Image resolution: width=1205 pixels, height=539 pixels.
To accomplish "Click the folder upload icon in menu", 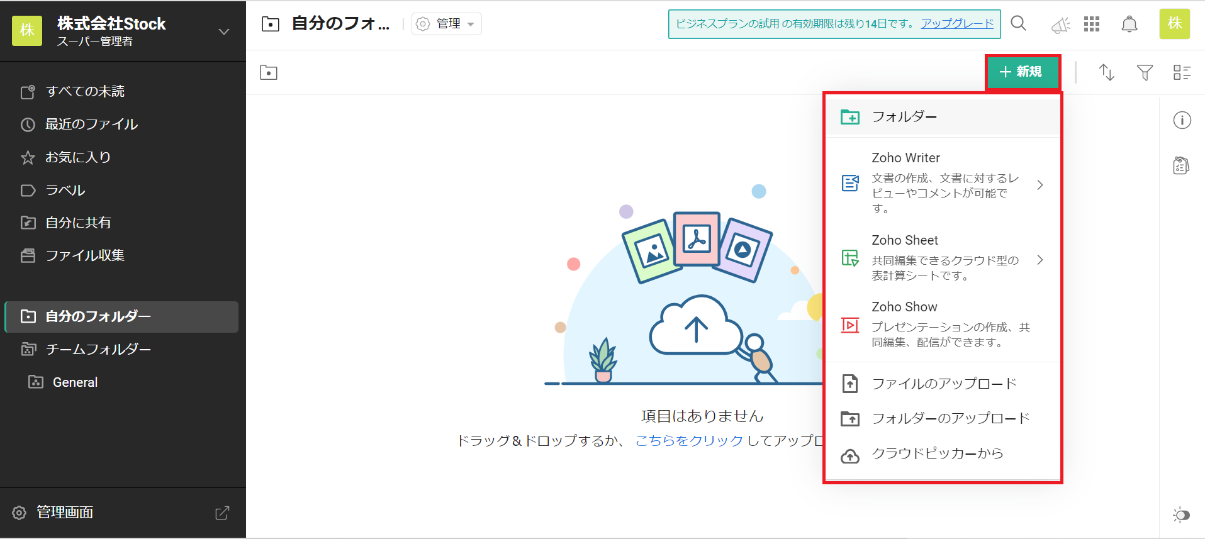I will coord(850,418).
